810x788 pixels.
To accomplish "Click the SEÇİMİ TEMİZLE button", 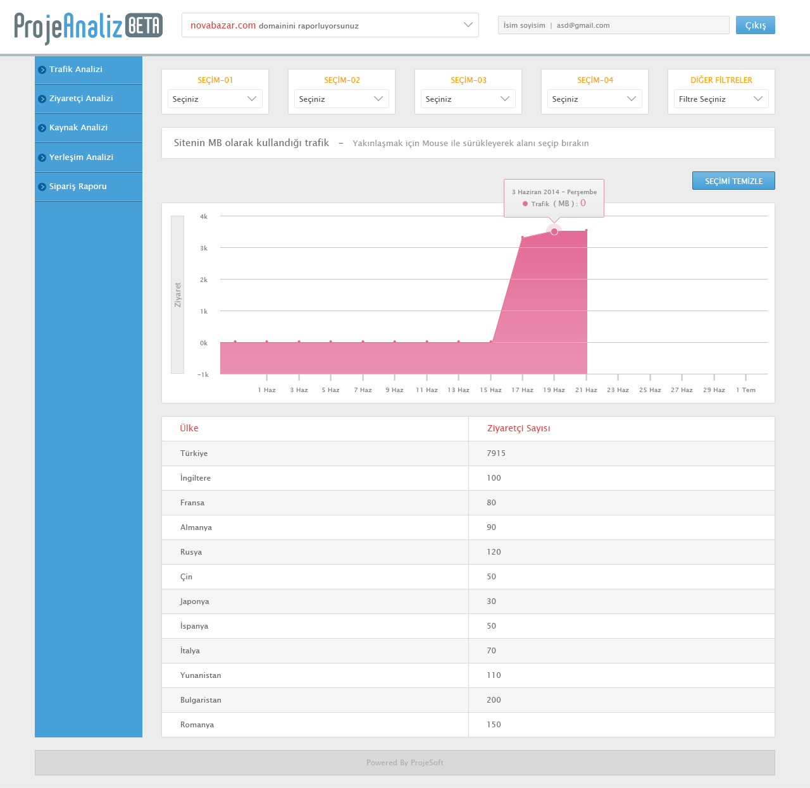I will click(733, 181).
